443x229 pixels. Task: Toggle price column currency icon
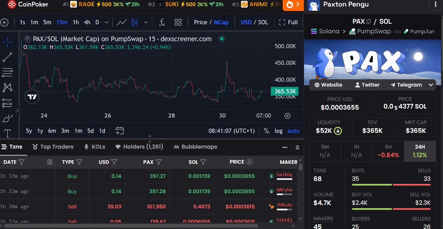[249, 162]
